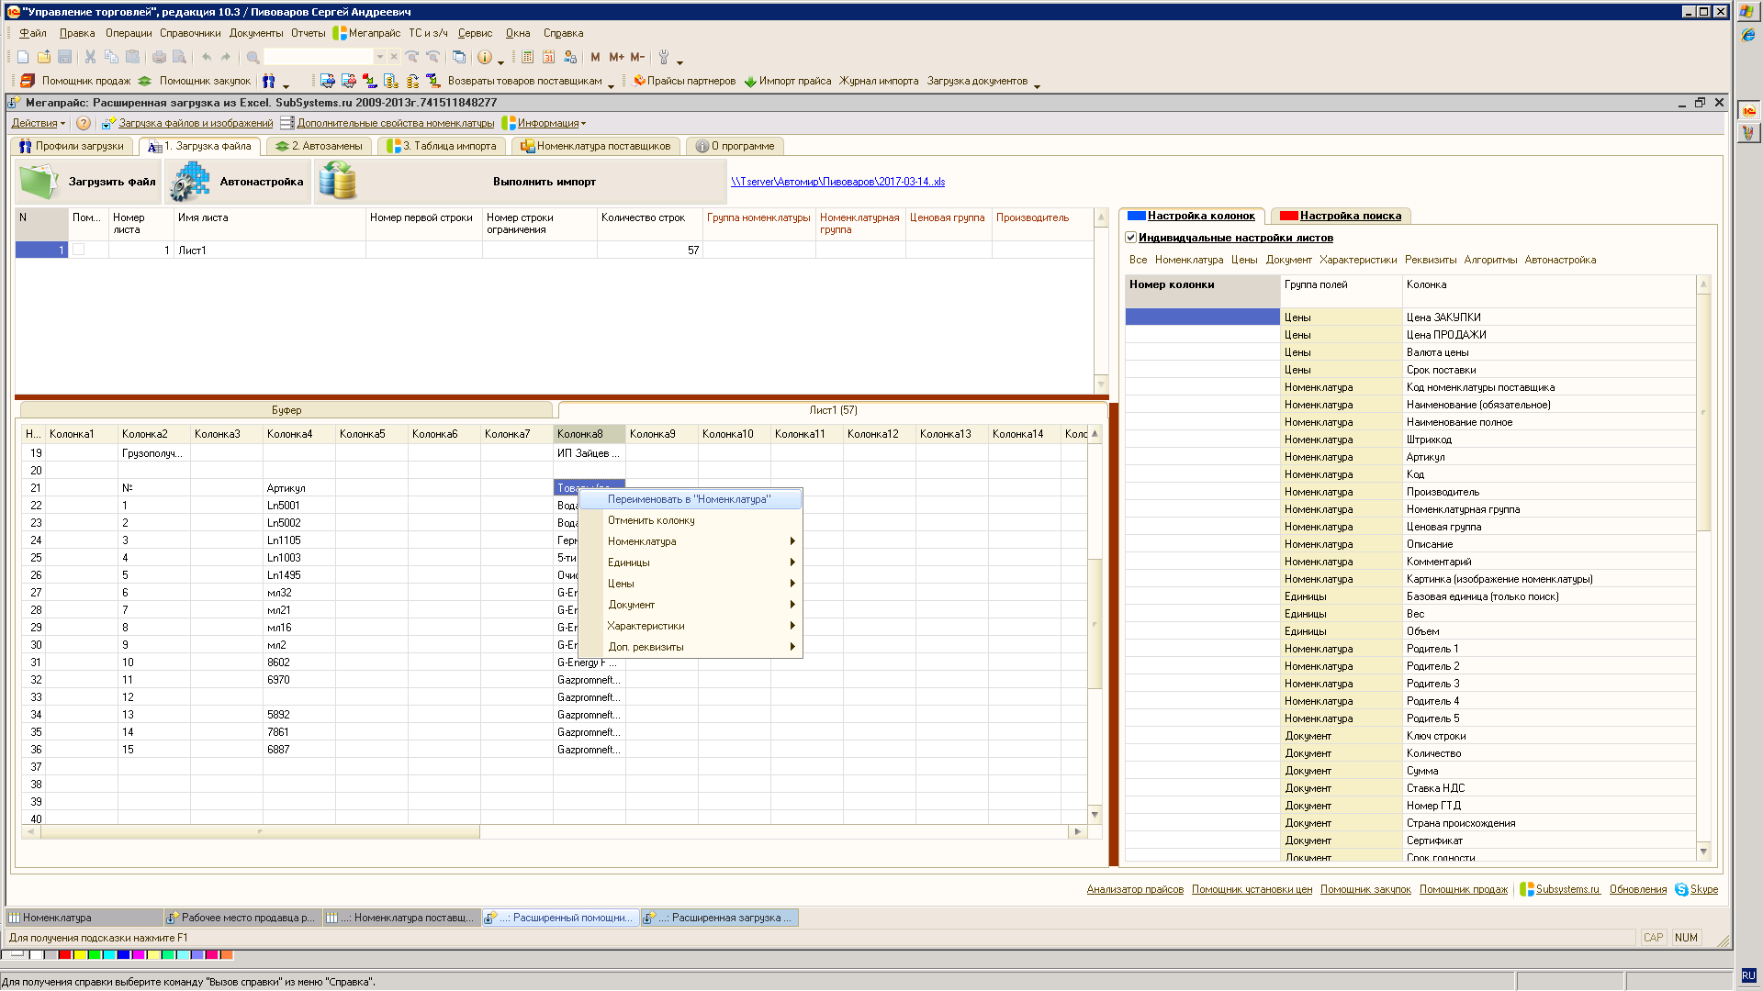Screen dimensions: 1763x991
Task: Open the calendar icon in toolbar
Action: tap(549, 57)
